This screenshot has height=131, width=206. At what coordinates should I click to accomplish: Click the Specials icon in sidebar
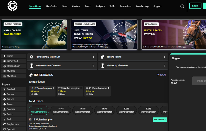click(4, 129)
